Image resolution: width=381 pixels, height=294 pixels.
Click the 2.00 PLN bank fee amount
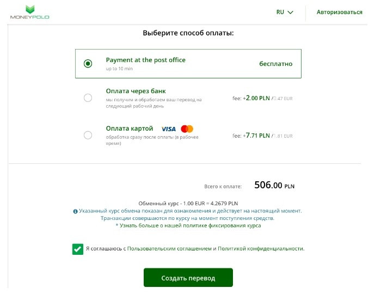tap(258, 98)
